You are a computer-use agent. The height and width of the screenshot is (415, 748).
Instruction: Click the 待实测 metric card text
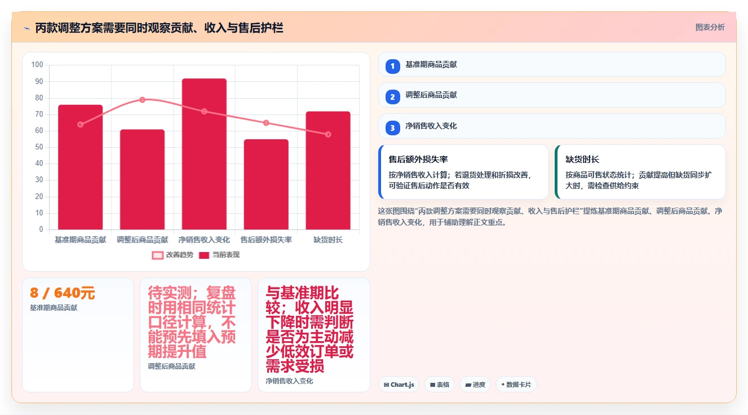[192, 322]
